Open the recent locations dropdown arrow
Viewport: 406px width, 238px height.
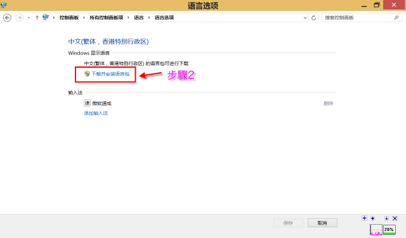pos(29,18)
